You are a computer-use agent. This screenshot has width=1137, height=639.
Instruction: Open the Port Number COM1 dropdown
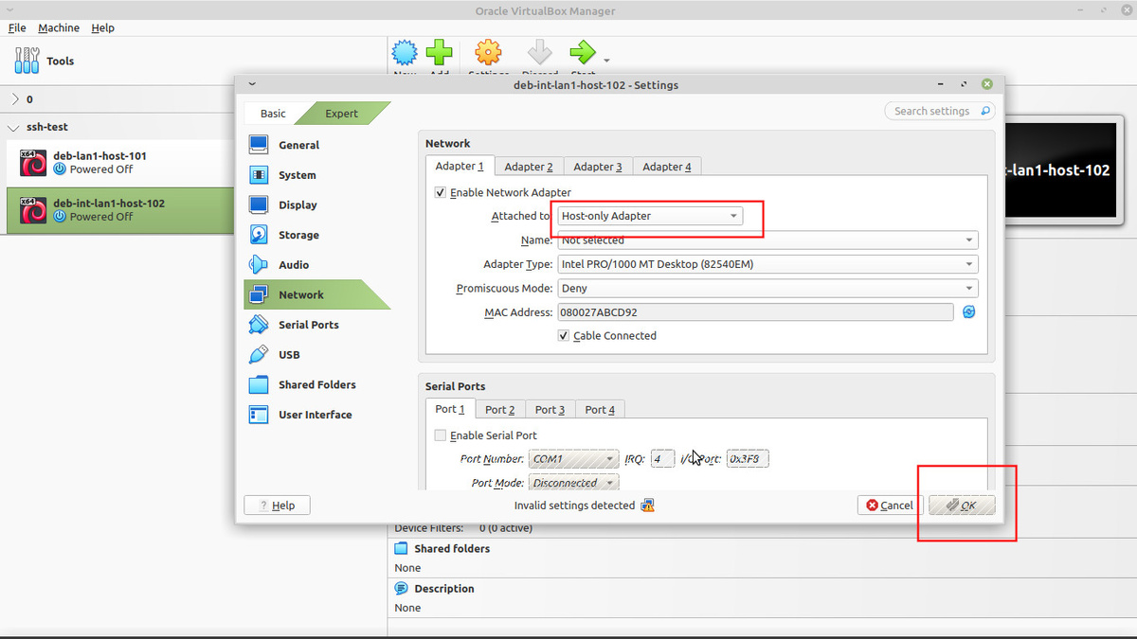click(x=574, y=459)
